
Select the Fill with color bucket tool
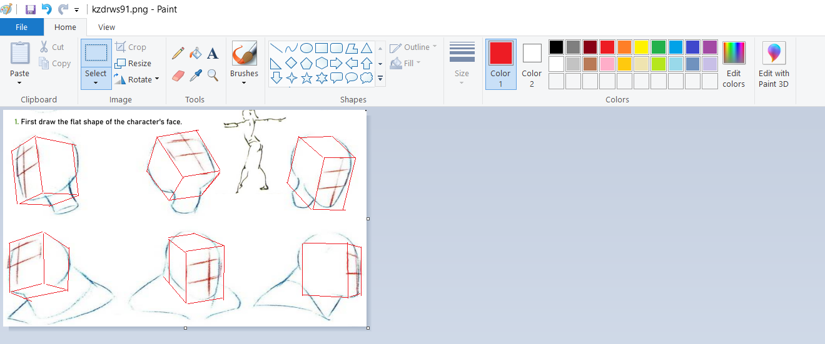(196, 53)
